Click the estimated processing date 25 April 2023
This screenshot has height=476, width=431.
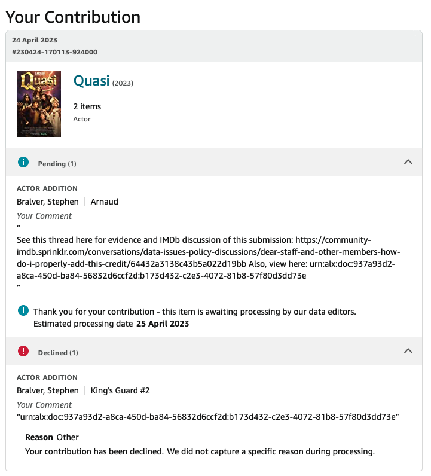coord(163,324)
